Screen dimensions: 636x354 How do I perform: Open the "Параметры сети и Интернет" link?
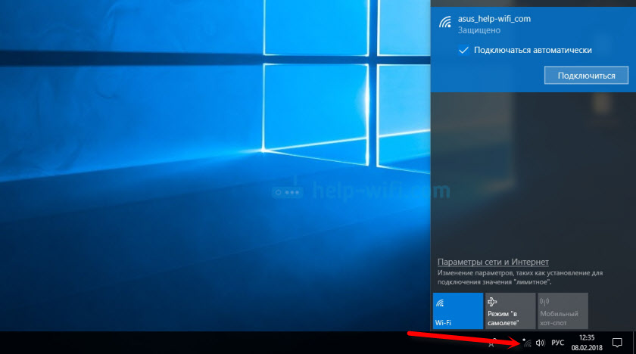coord(493,261)
